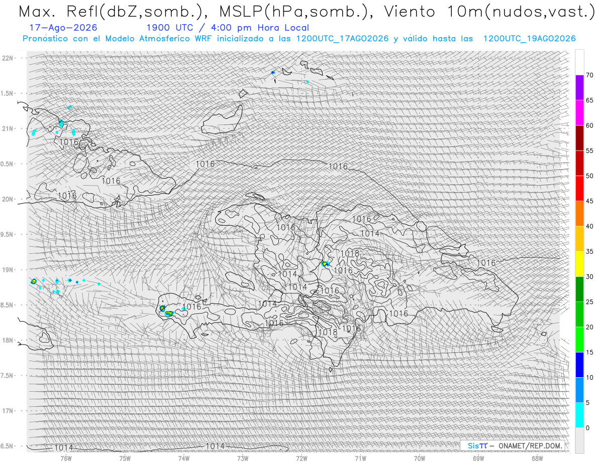This screenshot has width=603, height=465.
Task: Click colorbar value '35'
Action: (x=590, y=251)
